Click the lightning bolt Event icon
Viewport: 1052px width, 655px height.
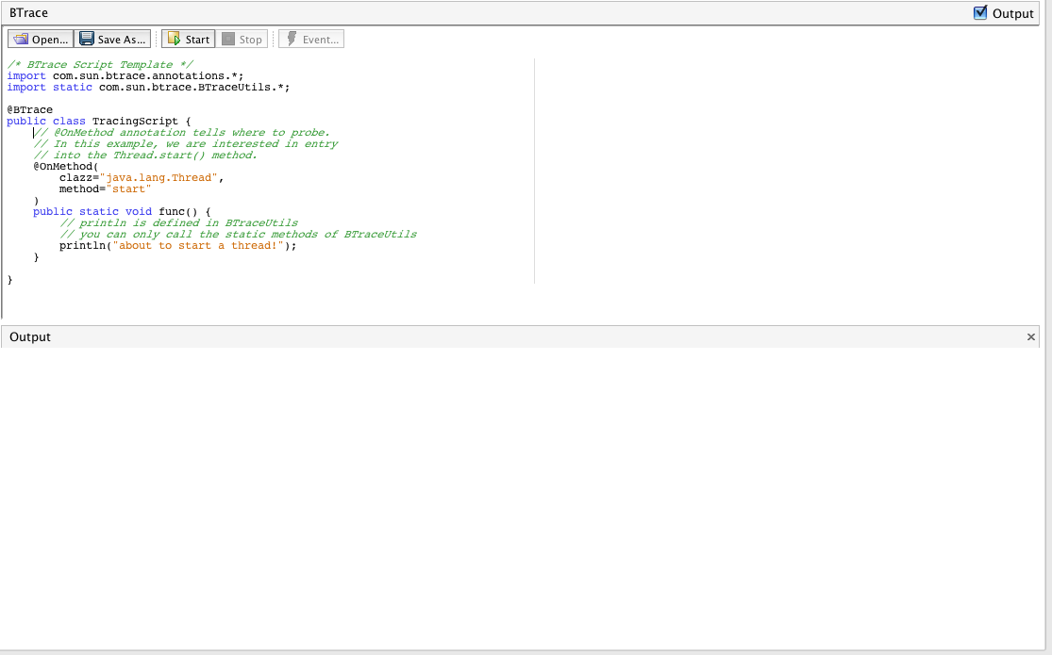coord(292,39)
